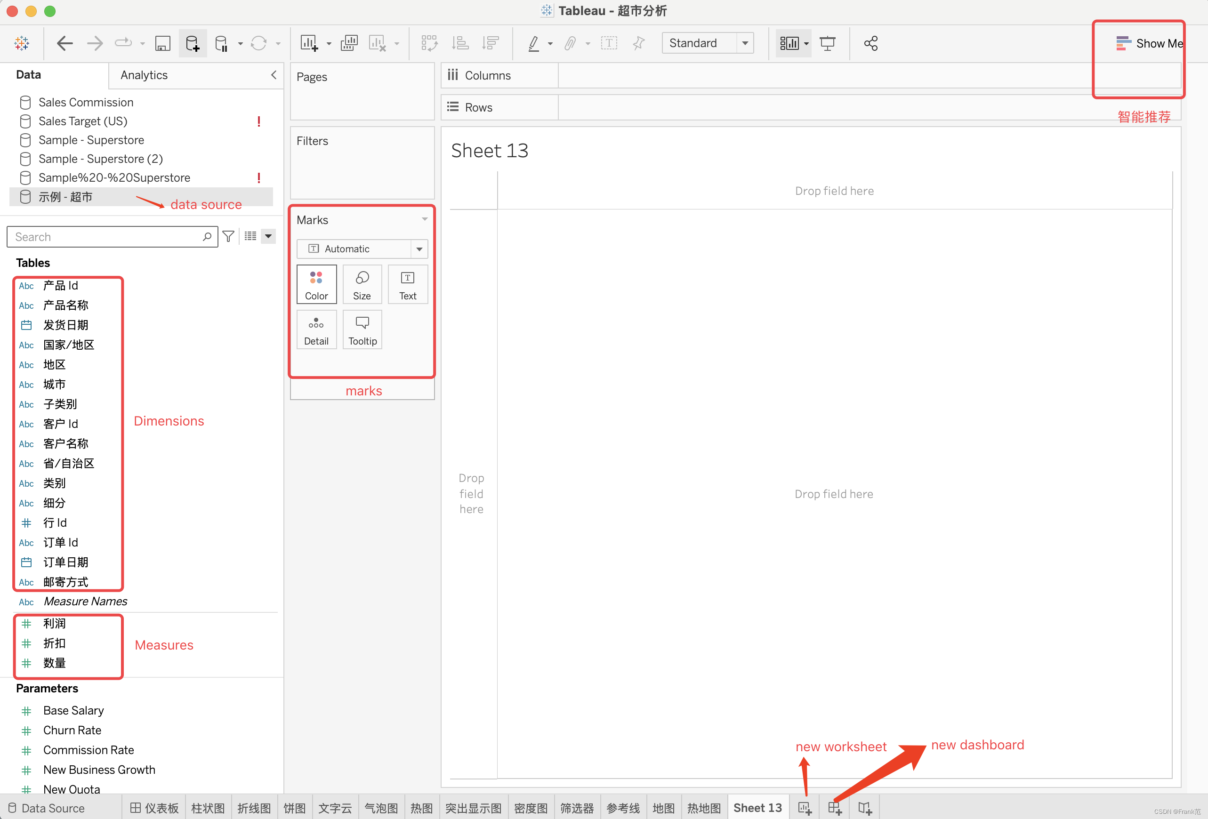Image resolution: width=1208 pixels, height=819 pixels.
Task: Select the 示例 - 超市 data source
Action: point(141,197)
